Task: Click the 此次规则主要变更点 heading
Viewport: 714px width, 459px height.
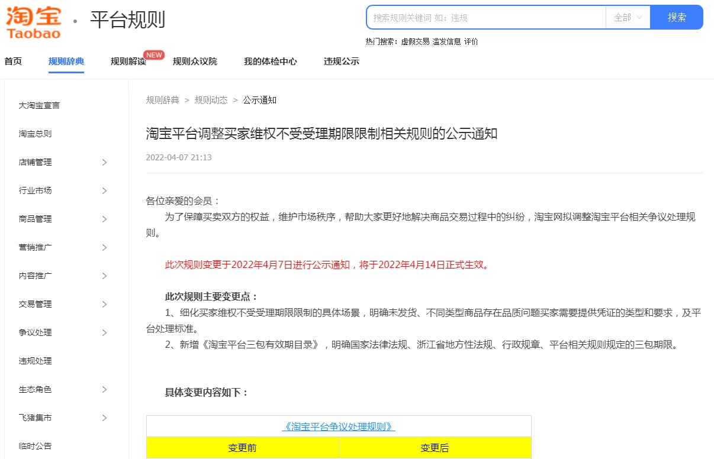Action: (211, 296)
